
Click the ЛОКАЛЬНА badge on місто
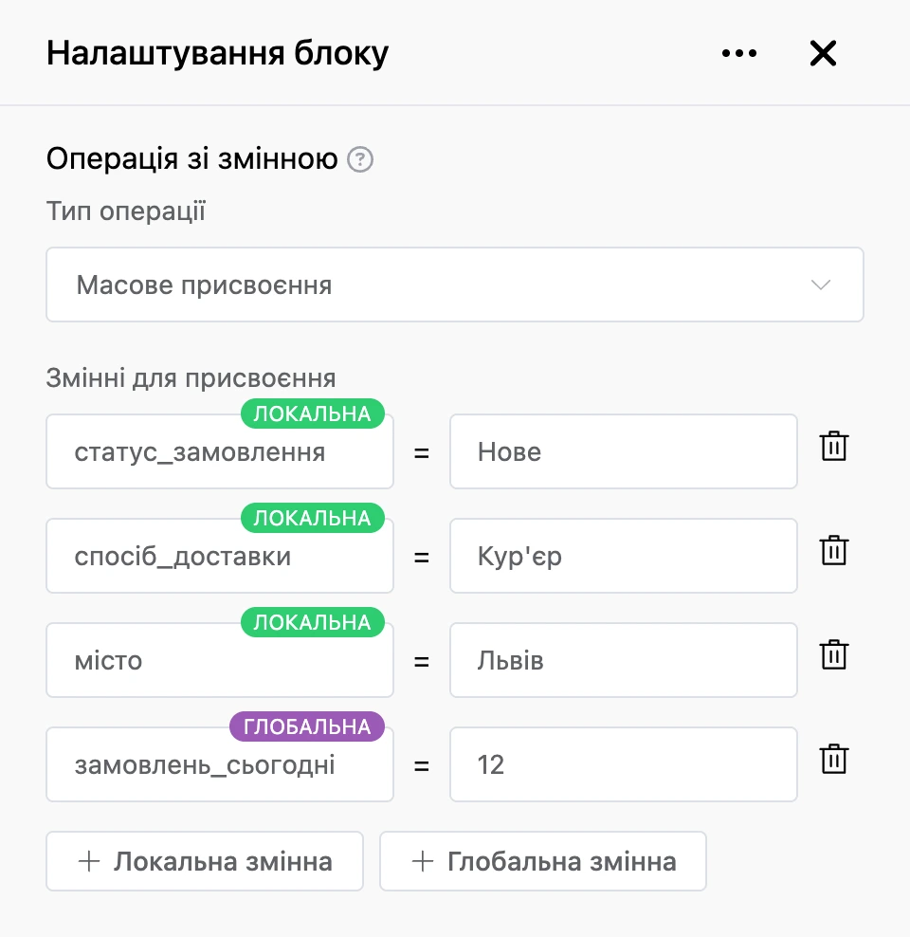[312, 622]
